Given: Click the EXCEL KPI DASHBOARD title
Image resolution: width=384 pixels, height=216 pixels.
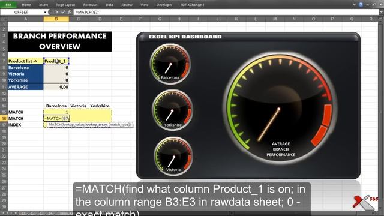Looking at the screenshot, I should click(x=185, y=37).
